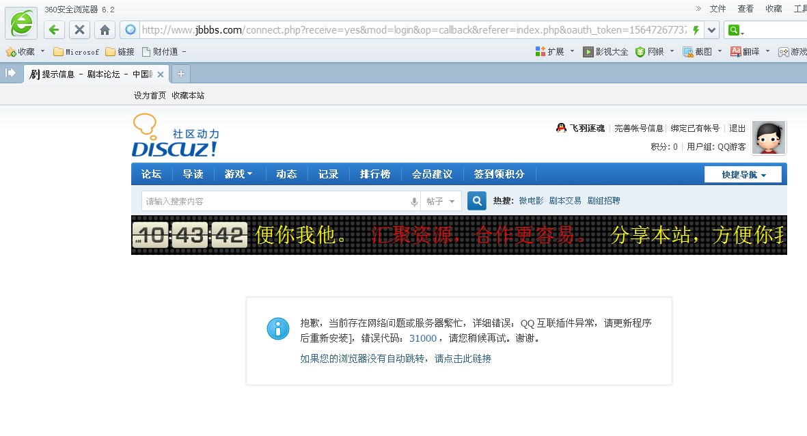Viewport: 807px width, 436px height.
Task: Open the 扩展 extensions icon
Action: (x=540, y=51)
